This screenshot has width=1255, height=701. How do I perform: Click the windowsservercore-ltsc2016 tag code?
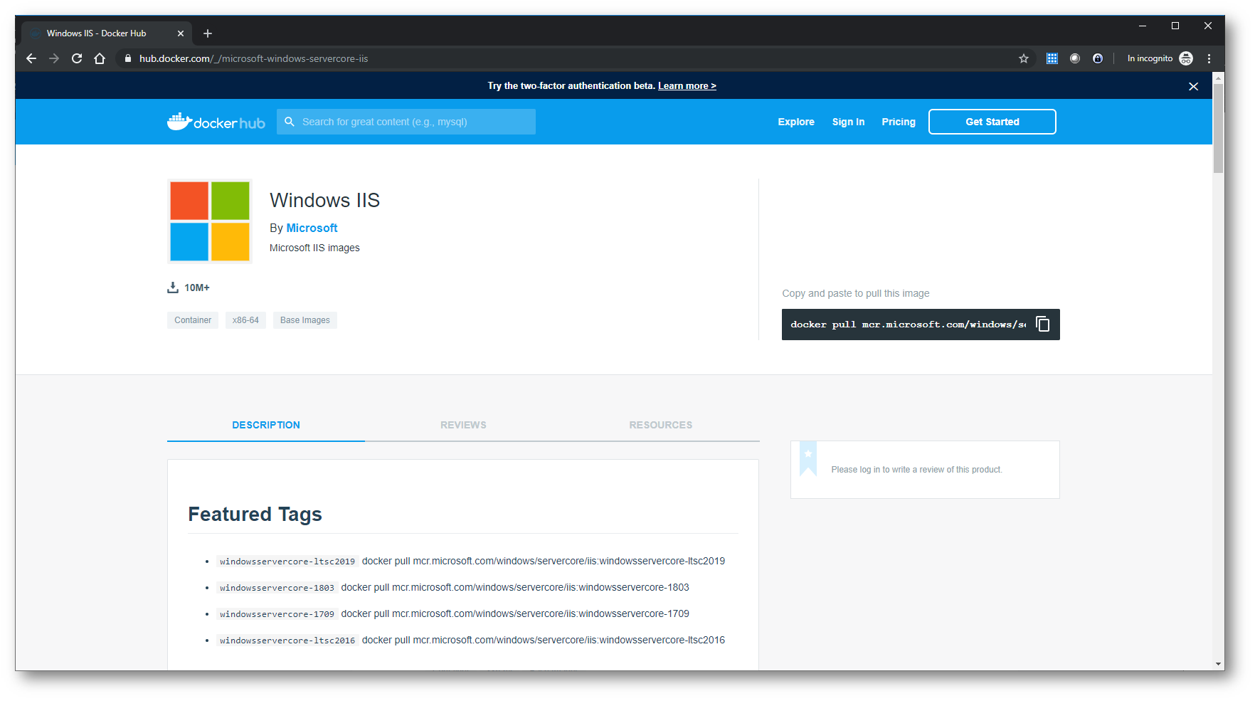coord(287,641)
